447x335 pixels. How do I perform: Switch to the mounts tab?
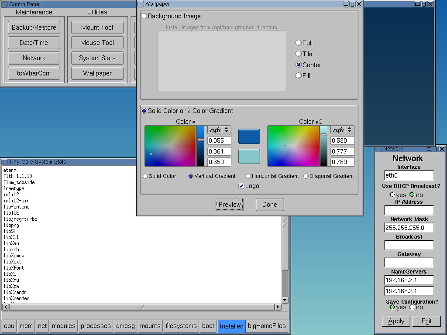tap(150, 326)
